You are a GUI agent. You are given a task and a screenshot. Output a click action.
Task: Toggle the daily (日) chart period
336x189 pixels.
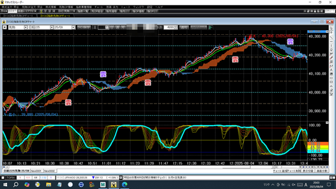112,27
